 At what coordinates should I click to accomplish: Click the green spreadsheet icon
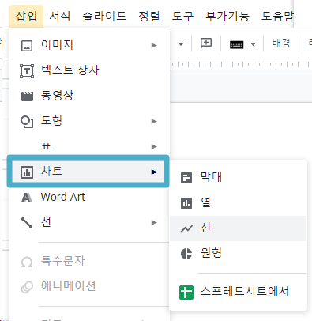(186, 293)
